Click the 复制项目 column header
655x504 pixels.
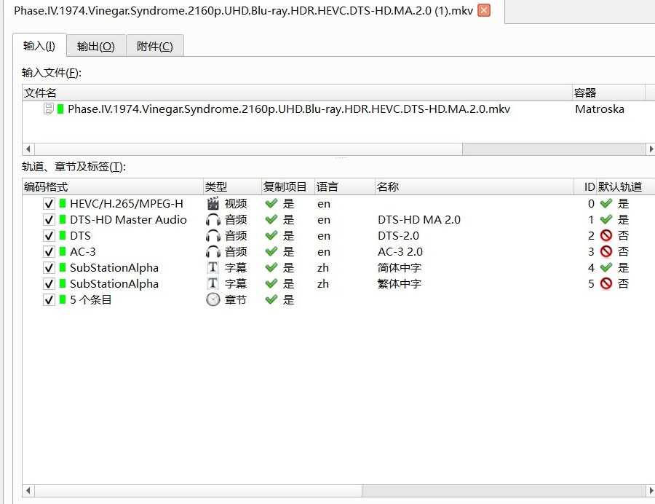click(x=287, y=186)
